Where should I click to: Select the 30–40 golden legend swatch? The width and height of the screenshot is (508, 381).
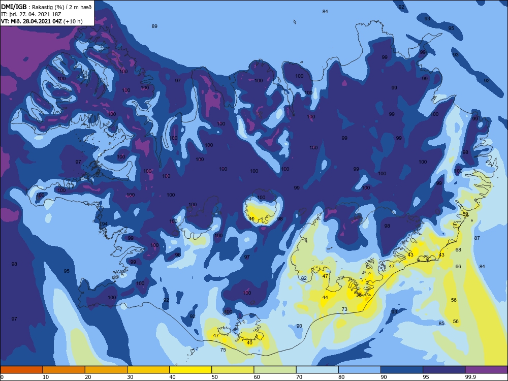point(148,370)
